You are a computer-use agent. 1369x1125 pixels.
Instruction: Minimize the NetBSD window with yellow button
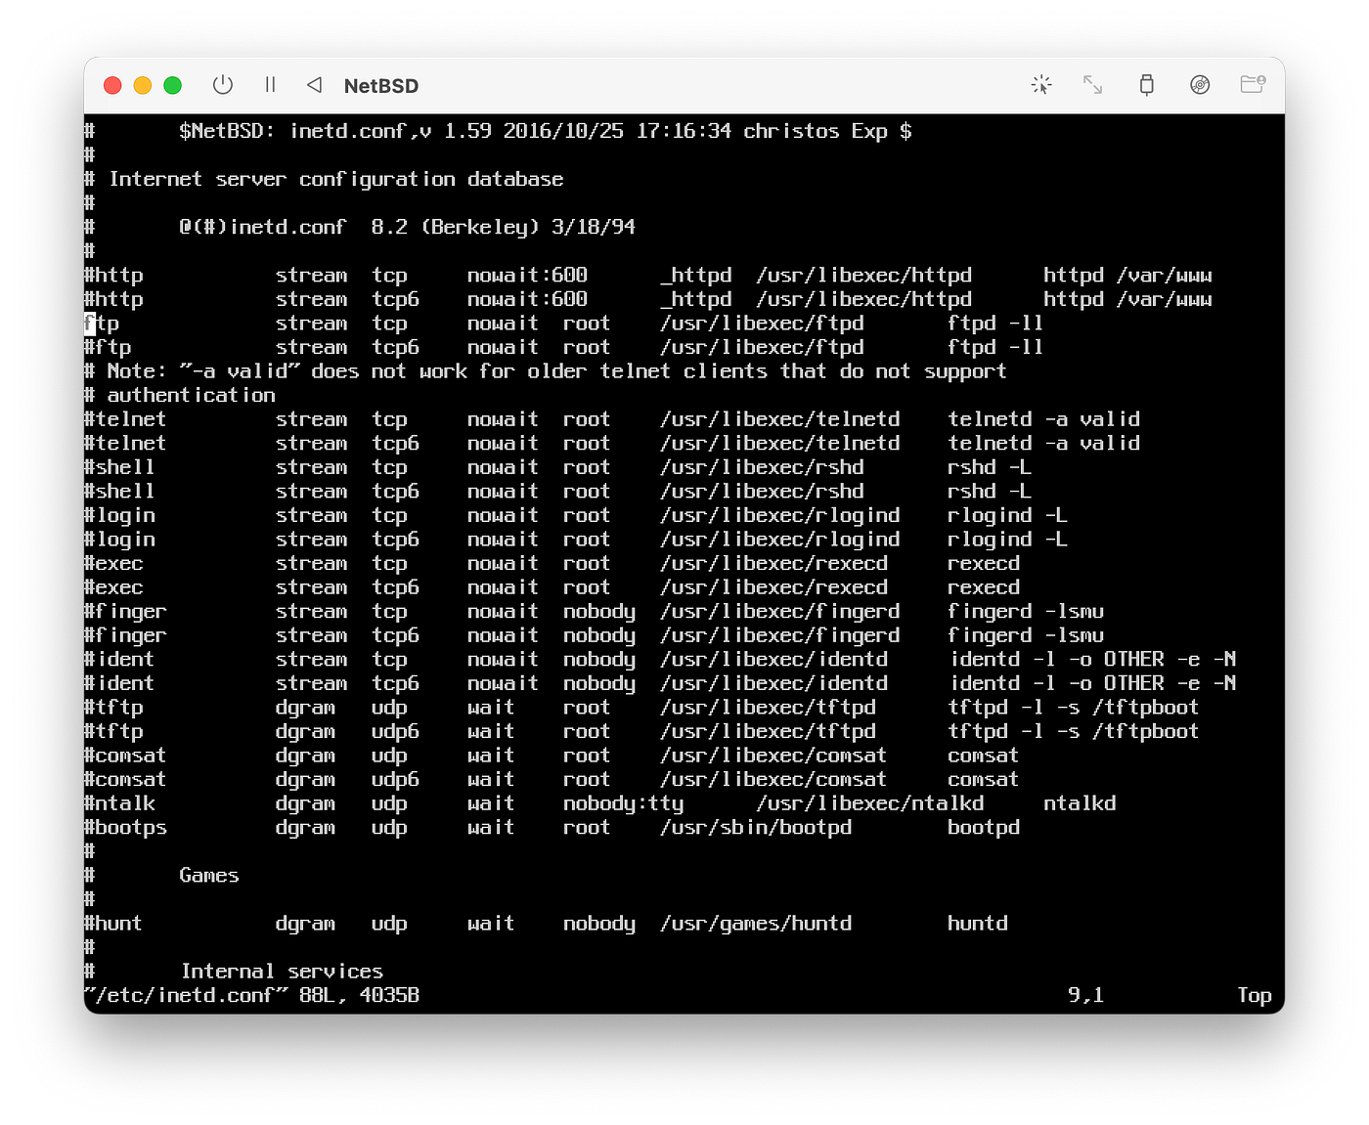143,85
